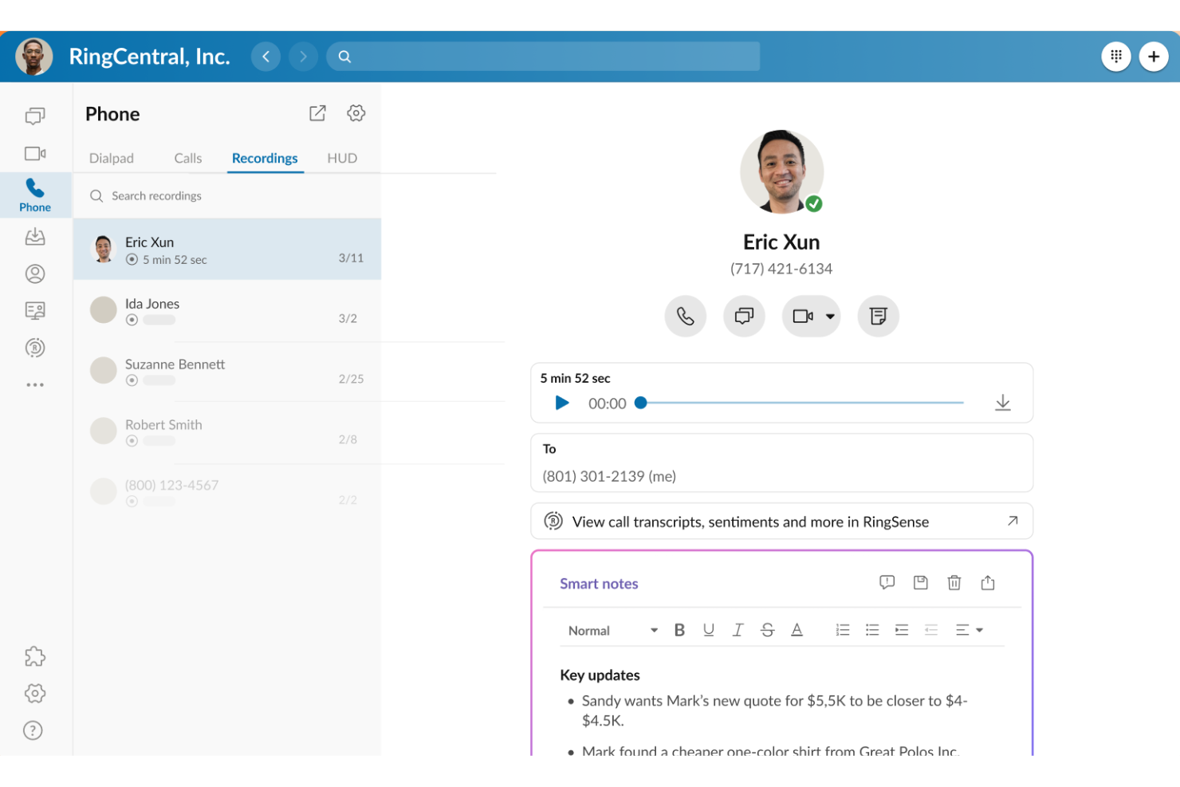Delete the Smart notes
The width and height of the screenshot is (1180, 787).
tap(954, 583)
